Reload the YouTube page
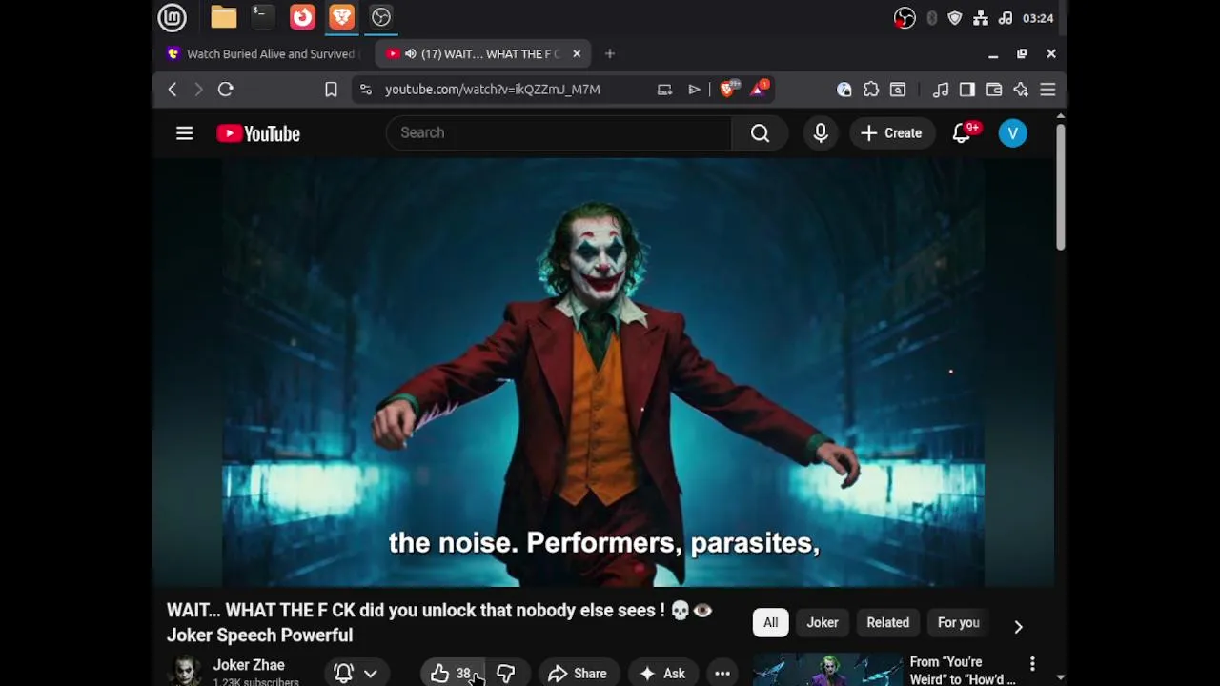This screenshot has width=1220, height=686. pyautogui.click(x=226, y=89)
